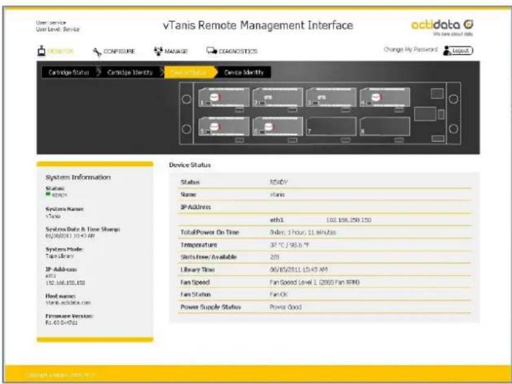The height and width of the screenshot is (384, 512).
Task: Select cartridge slot 2 in library view
Action: (x=277, y=97)
